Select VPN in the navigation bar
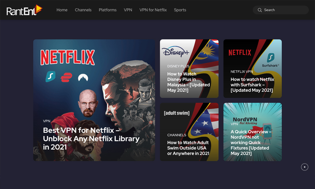This screenshot has width=315, height=189. (128, 10)
